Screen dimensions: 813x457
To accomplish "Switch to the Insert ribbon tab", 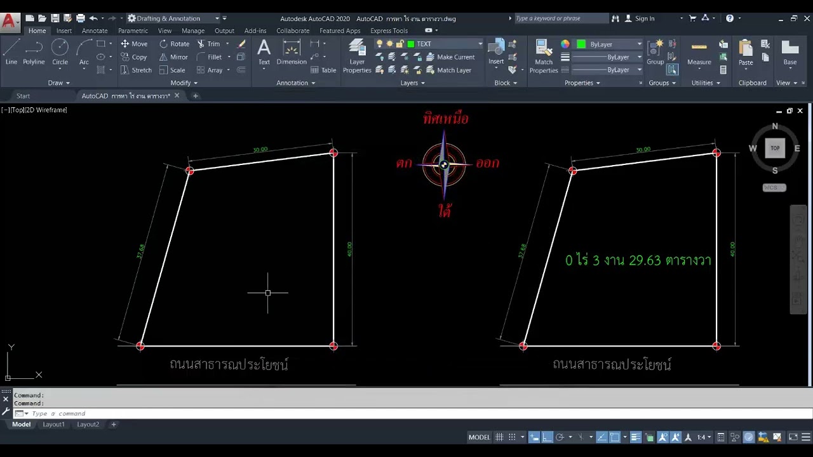I will 64,30.
